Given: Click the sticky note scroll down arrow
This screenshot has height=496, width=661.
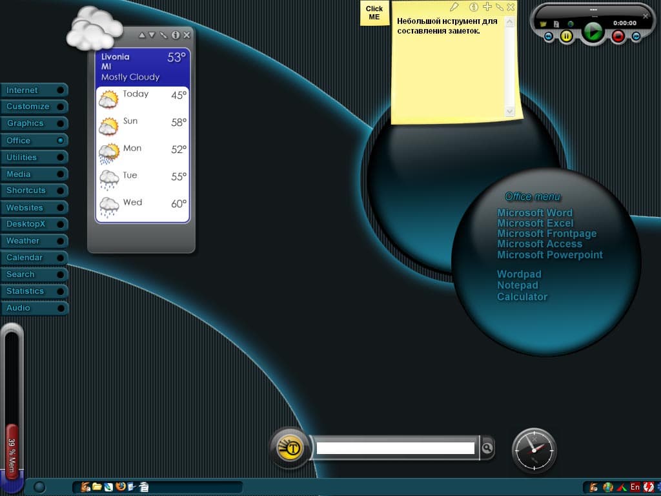Looking at the screenshot, I should [x=510, y=111].
